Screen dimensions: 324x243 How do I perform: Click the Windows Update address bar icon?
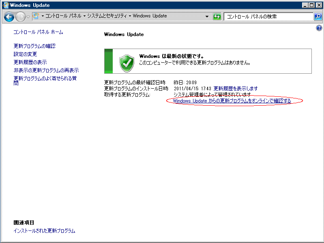36,16
